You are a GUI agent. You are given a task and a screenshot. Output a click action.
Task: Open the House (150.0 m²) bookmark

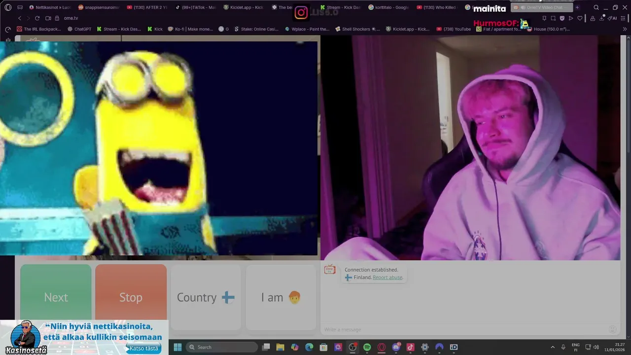[548, 29]
